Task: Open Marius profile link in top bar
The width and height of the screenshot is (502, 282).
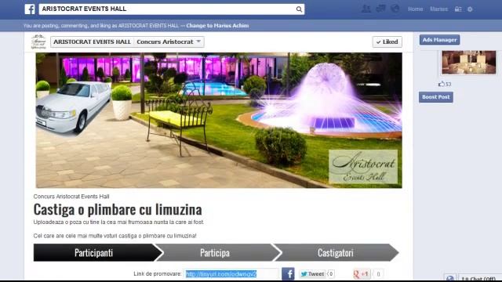Action: (438, 9)
